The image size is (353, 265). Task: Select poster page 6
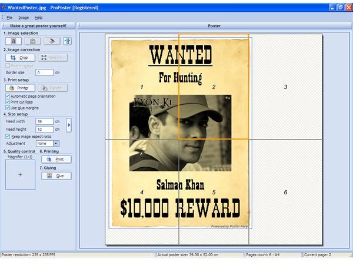tap(285, 192)
